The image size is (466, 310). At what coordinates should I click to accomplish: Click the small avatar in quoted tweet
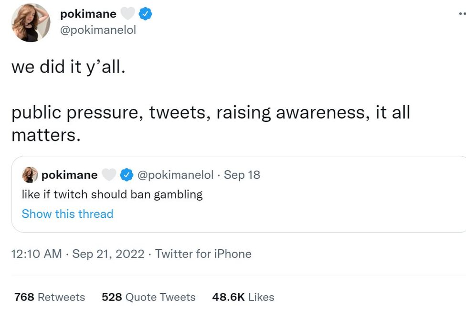(30, 175)
